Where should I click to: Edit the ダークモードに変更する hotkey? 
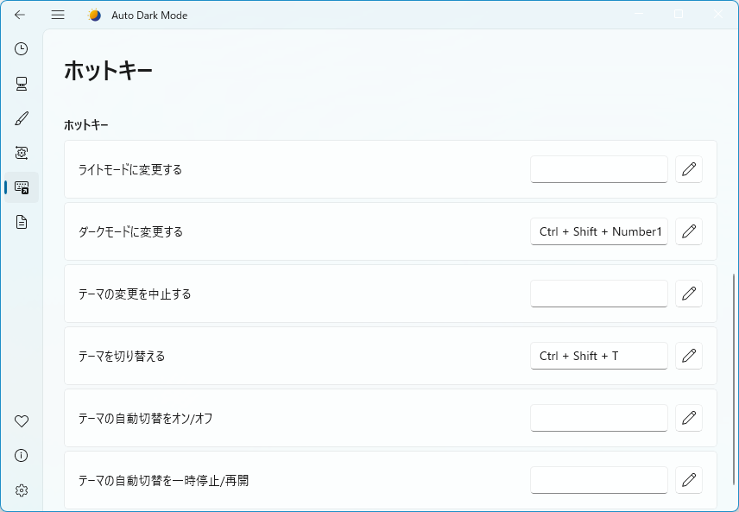tap(688, 231)
